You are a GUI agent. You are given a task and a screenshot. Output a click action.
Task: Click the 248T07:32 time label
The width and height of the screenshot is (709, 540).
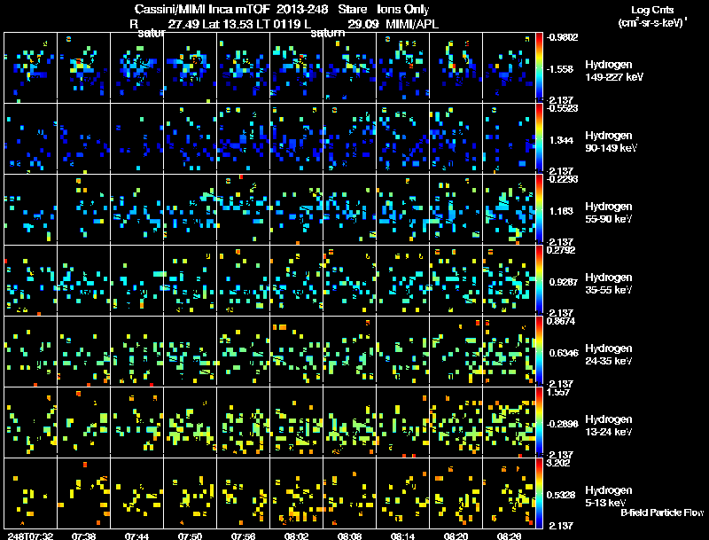30,536
